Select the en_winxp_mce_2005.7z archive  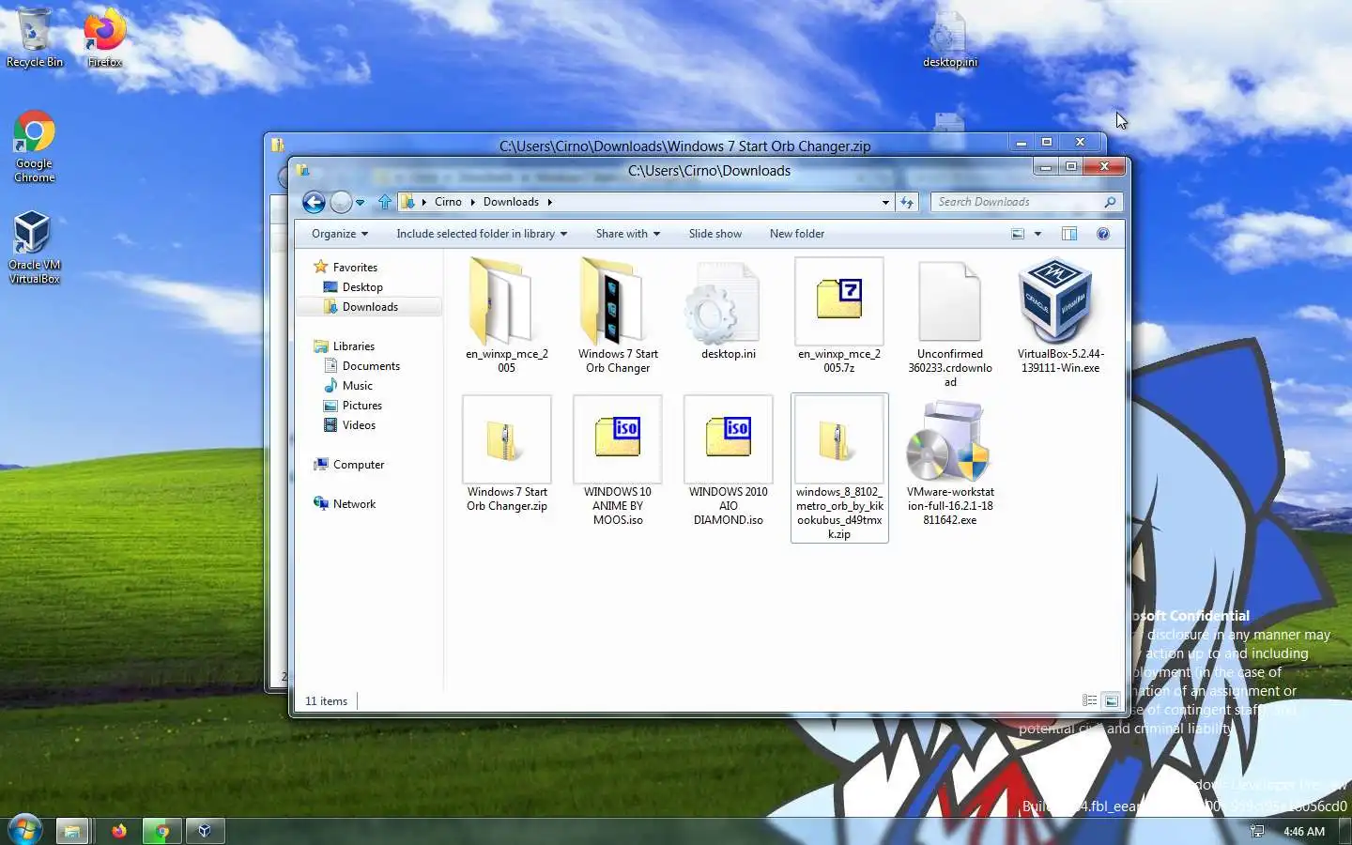coord(839,316)
